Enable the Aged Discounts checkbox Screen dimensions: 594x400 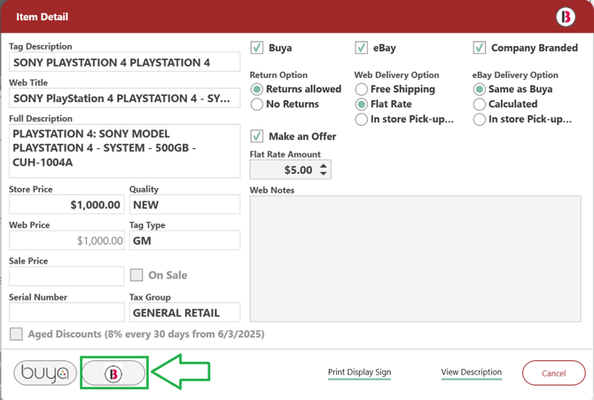(16, 334)
